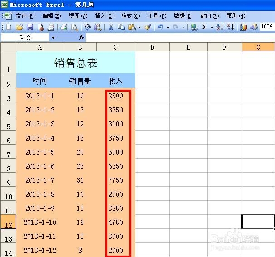Screen dimensions: 275x257
Task: Create a new workbook with New icon
Action: pyautogui.click(x=9, y=27)
